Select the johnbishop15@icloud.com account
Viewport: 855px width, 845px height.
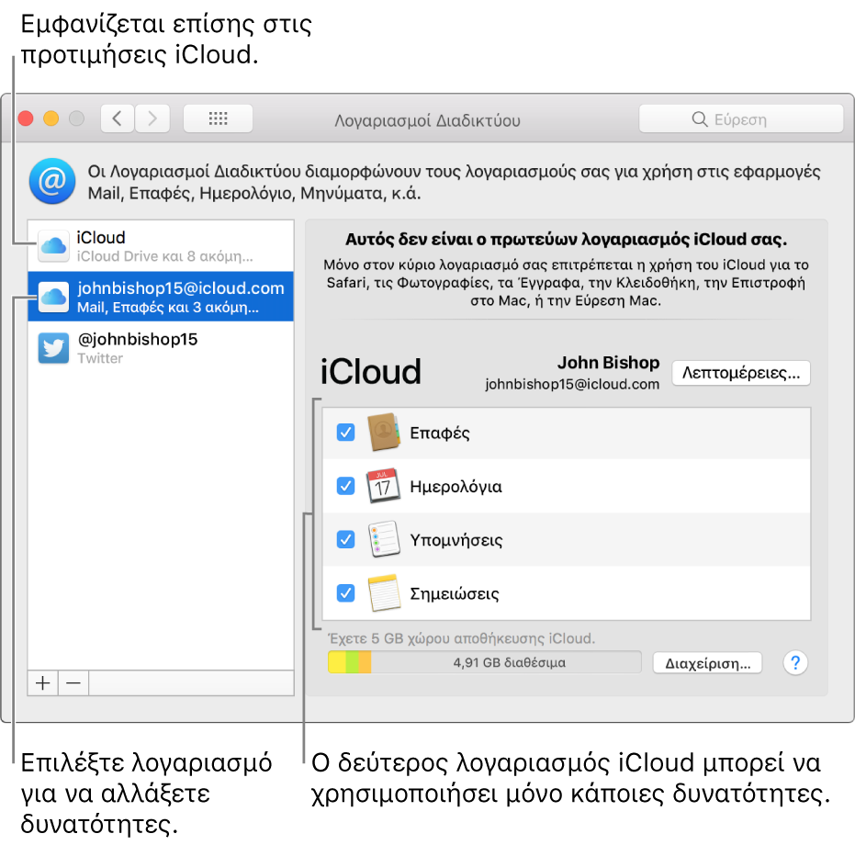tap(161, 297)
